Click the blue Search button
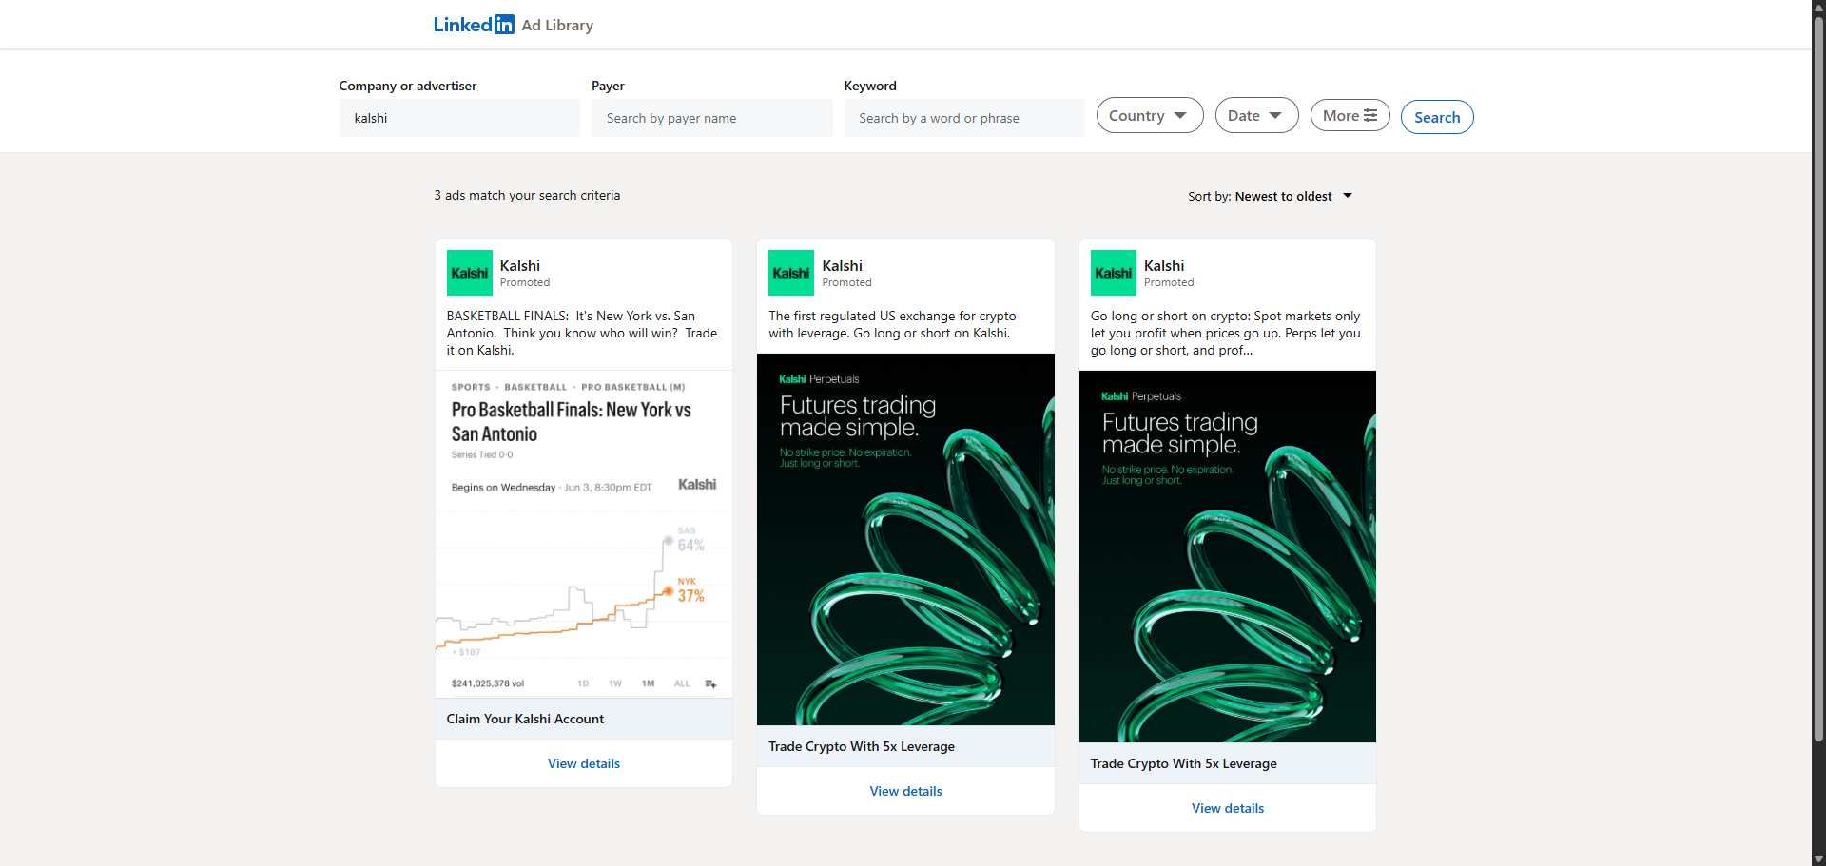The width and height of the screenshot is (1826, 866). coord(1437,117)
